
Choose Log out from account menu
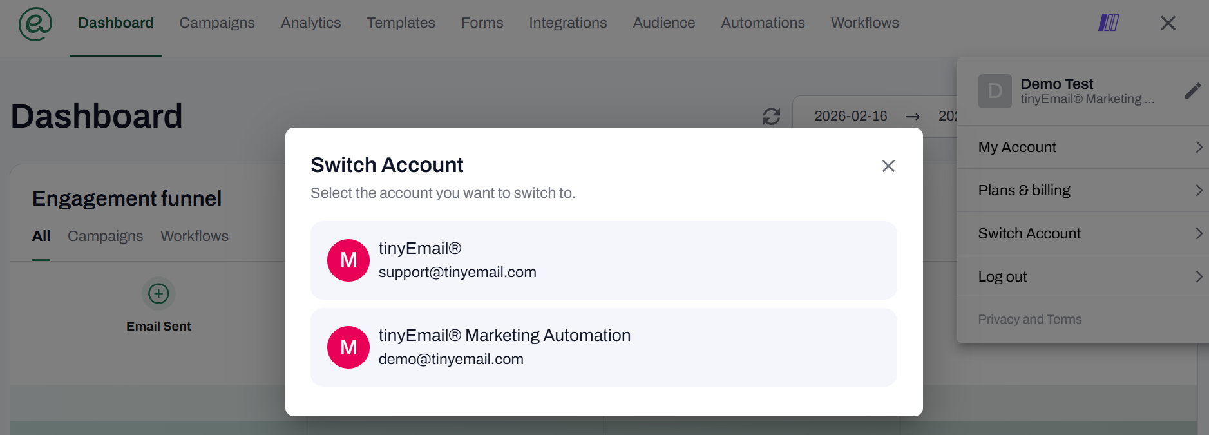point(1082,276)
